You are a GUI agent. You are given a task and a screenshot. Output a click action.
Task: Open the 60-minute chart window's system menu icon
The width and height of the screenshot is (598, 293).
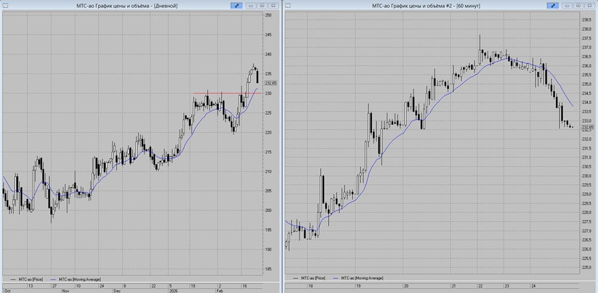[288, 6]
